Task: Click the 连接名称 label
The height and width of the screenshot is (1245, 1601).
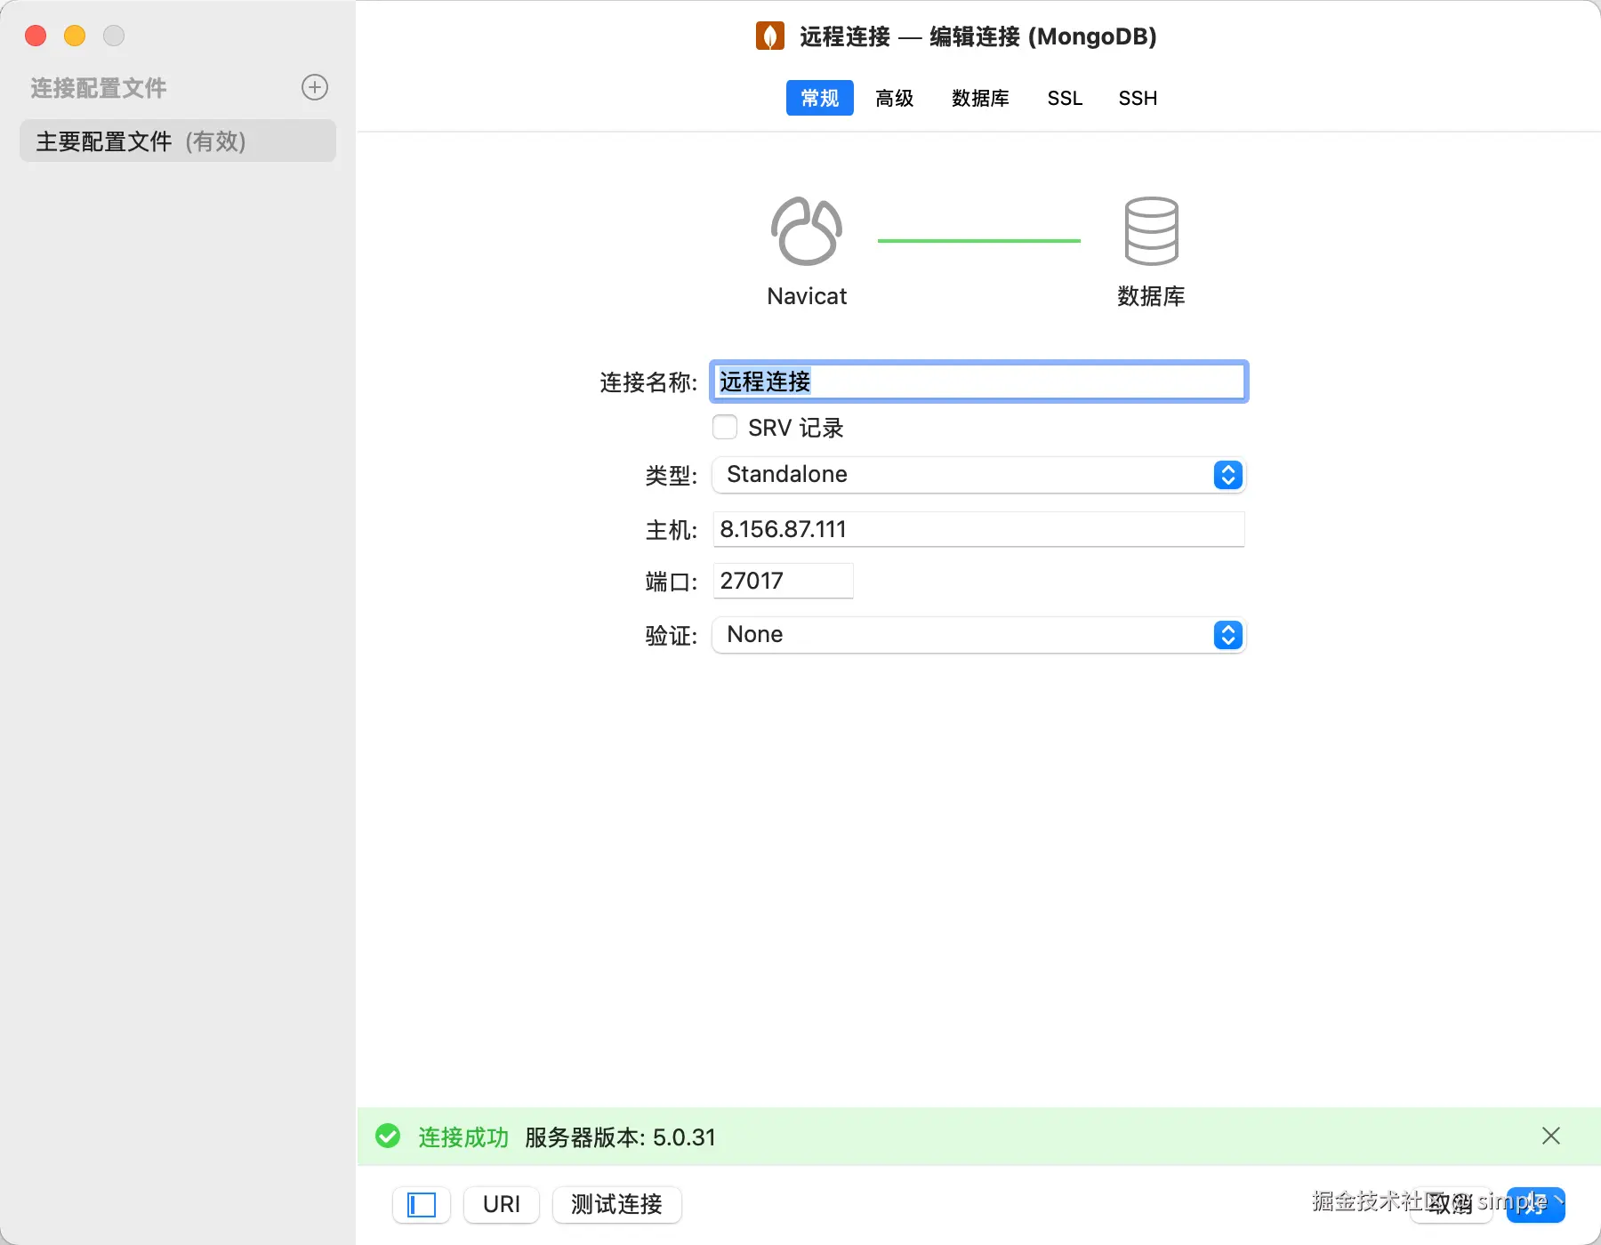Action: (x=648, y=382)
